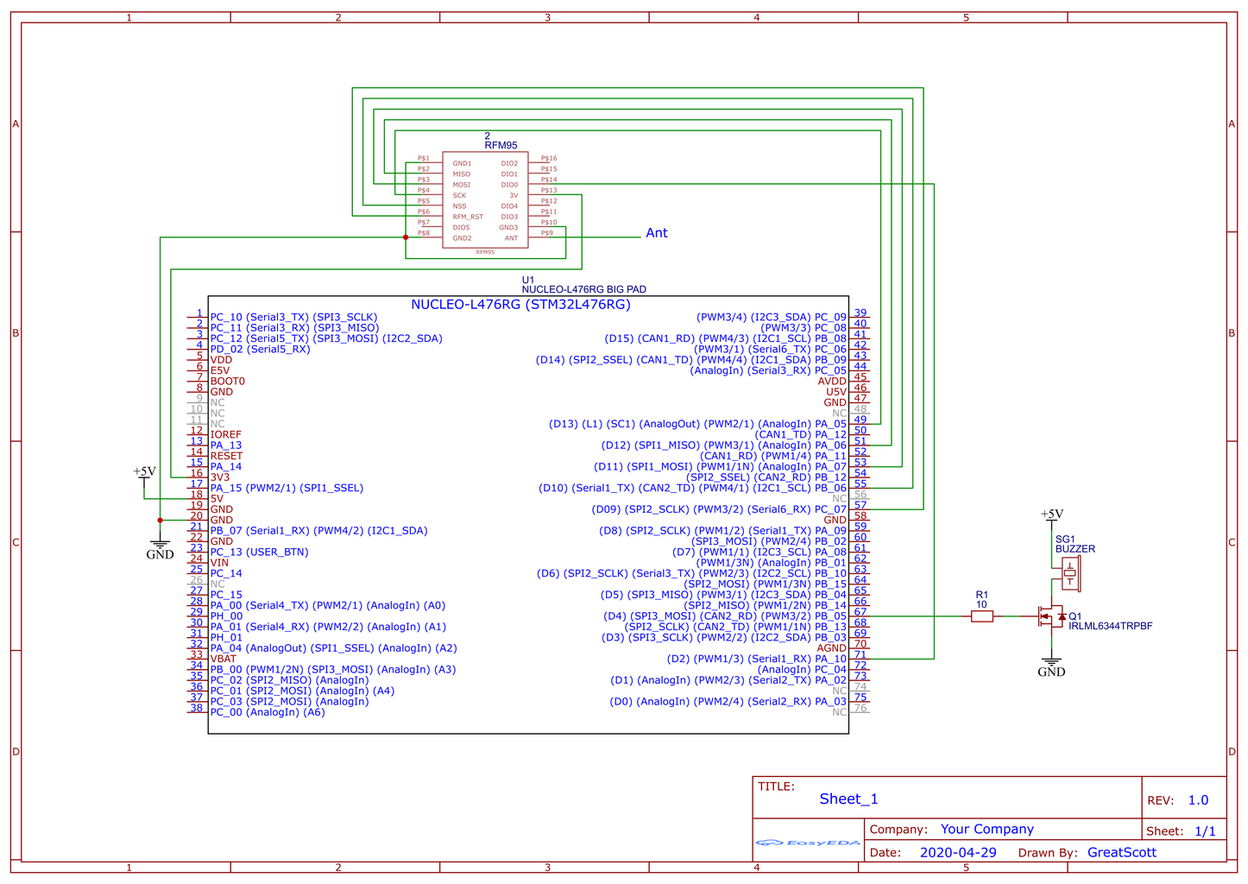
Task: Click the Ant net label
Action: point(657,233)
